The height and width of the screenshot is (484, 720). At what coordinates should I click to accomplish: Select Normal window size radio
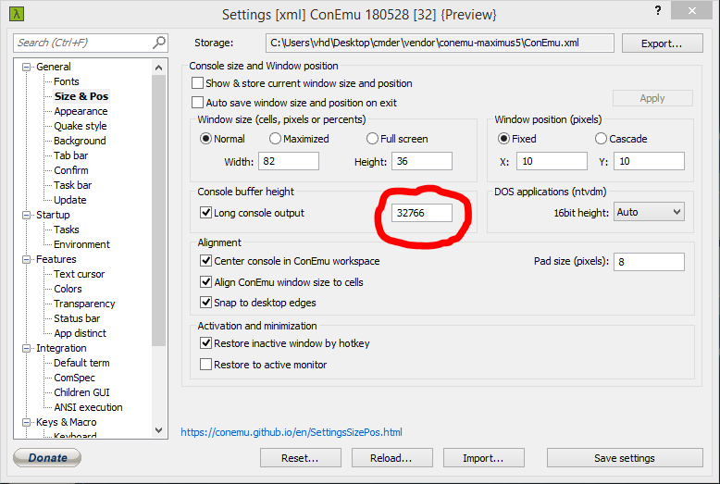[x=205, y=138]
